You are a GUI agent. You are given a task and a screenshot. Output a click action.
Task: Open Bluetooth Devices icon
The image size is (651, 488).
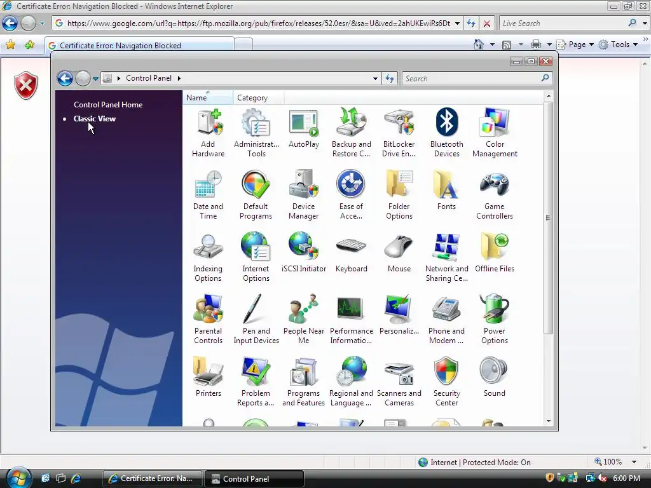click(446, 133)
